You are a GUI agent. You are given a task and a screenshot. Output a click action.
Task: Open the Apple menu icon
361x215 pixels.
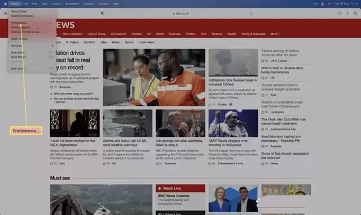5,4
